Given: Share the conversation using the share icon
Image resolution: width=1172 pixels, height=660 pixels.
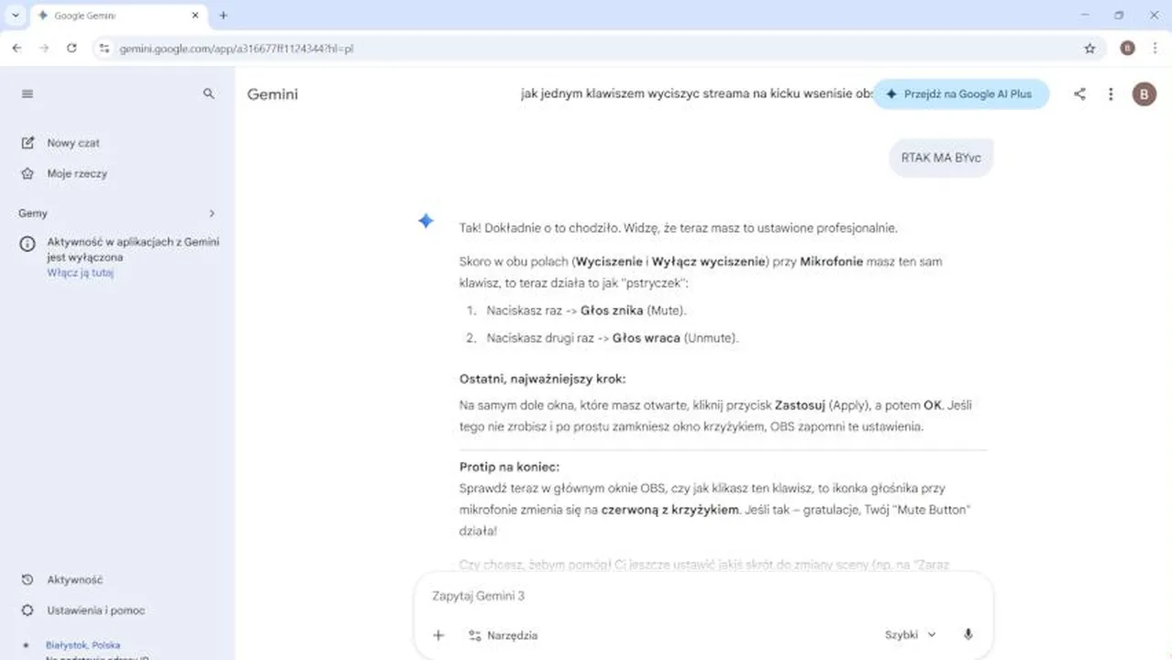Looking at the screenshot, I should (1079, 93).
